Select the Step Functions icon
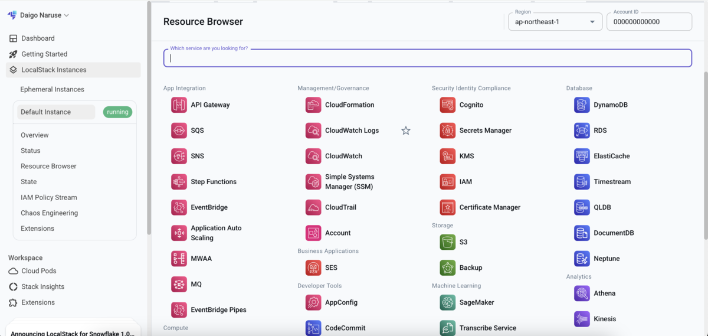Viewport: 708px width, 336px height. [179, 182]
